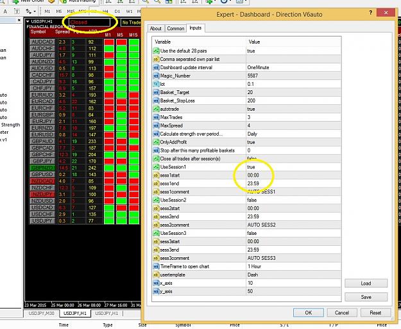Click the AUDCAD symbol button on dashboard
Viewport: 401px width, 329px height.
pos(42,42)
